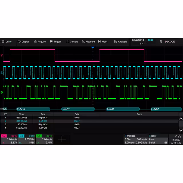Open the Utility menu
Viewport: 183px width, 183px height.
pyautogui.click(x=7, y=42)
